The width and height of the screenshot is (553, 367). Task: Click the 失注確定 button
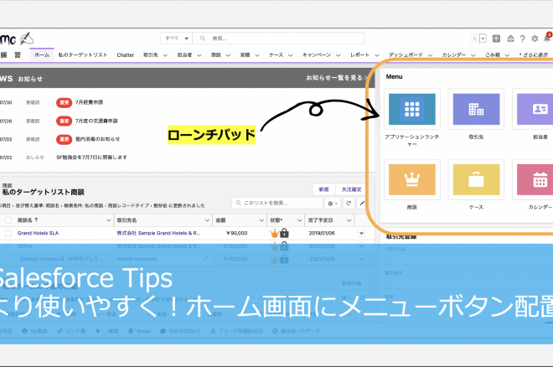point(351,189)
